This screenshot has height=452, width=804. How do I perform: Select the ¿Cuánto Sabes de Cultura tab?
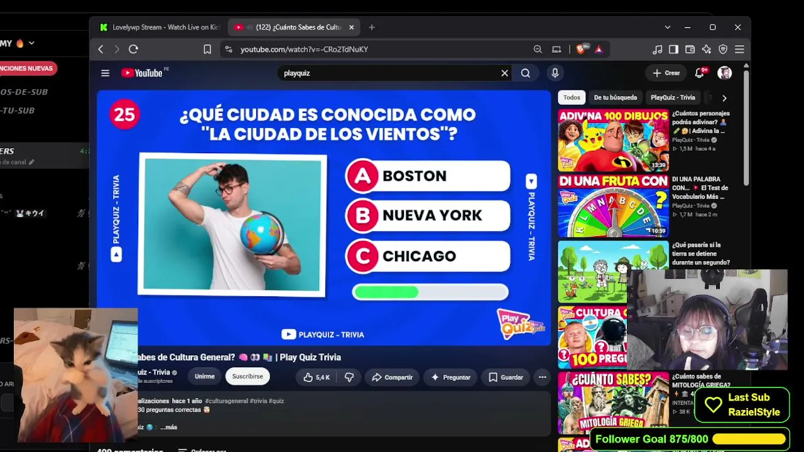click(x=294, y=27)
